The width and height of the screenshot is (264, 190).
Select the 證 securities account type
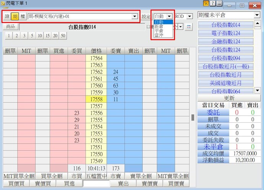[7, 16]
